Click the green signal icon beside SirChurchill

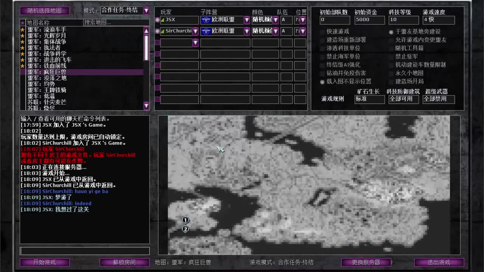[163, 31]
